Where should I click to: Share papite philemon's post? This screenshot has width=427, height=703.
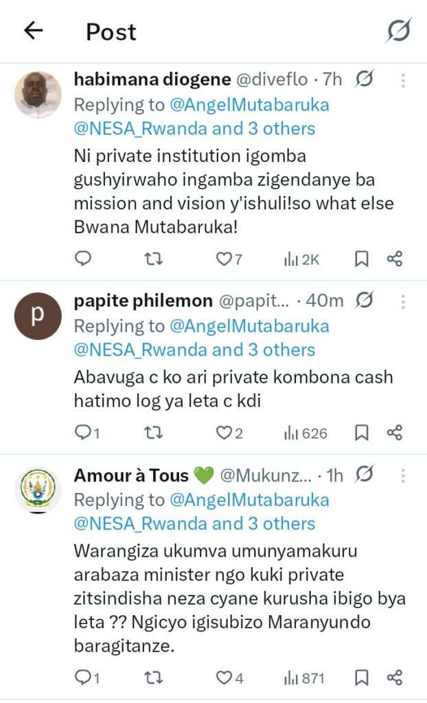(394, 433)
